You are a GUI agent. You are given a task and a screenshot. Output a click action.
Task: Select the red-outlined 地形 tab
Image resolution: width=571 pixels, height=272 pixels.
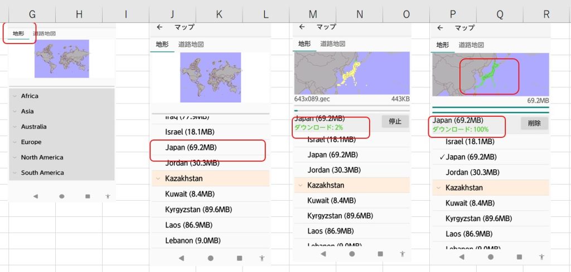(x=18, y=34)
